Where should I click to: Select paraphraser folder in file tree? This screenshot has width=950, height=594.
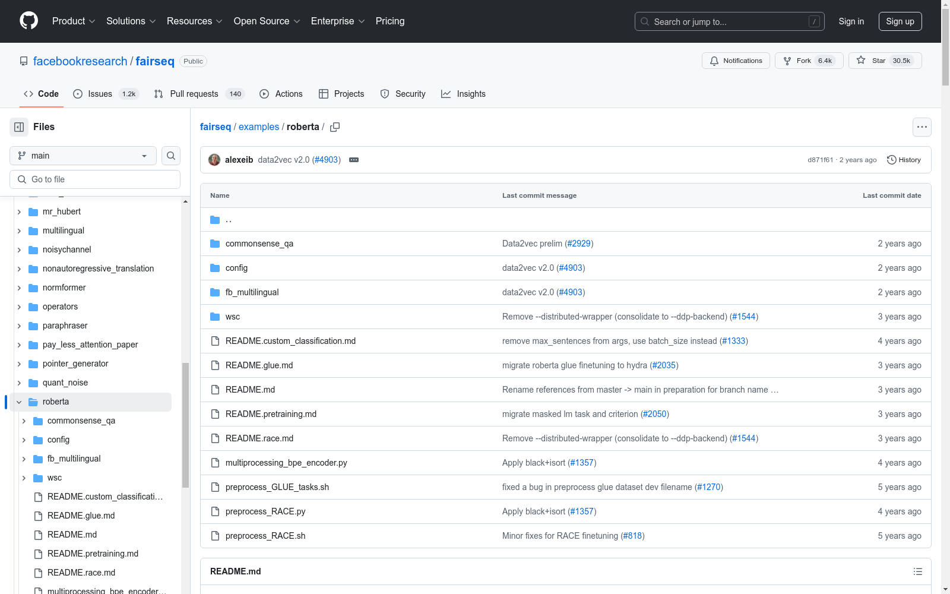(65, 326)
